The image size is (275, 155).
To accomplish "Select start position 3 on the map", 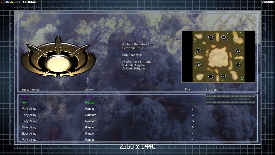I will 199,50.
